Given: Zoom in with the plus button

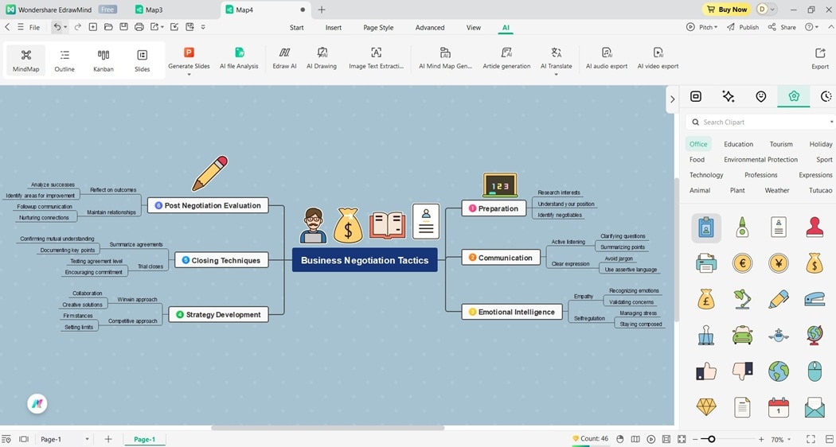Looking at the screenshot, I should point(761,439).
